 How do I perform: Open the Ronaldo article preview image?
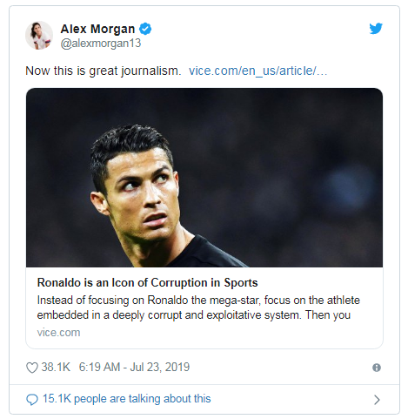pos(204,178)
